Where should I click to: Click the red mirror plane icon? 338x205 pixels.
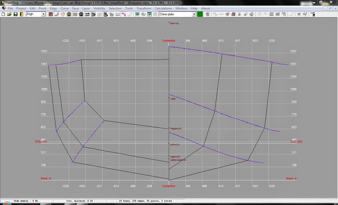tap(233, 14)
